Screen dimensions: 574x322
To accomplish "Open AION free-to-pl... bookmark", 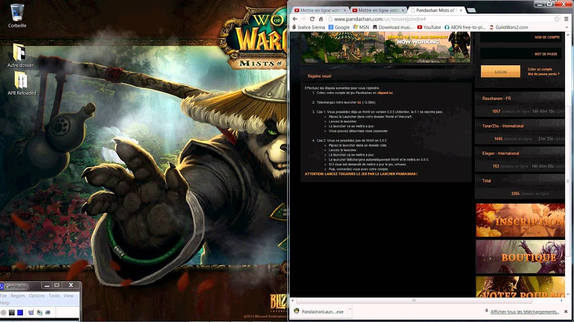I will click(x=465, y=27).
